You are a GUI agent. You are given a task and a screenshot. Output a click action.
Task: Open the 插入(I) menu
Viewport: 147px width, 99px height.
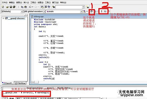point(26,3)
